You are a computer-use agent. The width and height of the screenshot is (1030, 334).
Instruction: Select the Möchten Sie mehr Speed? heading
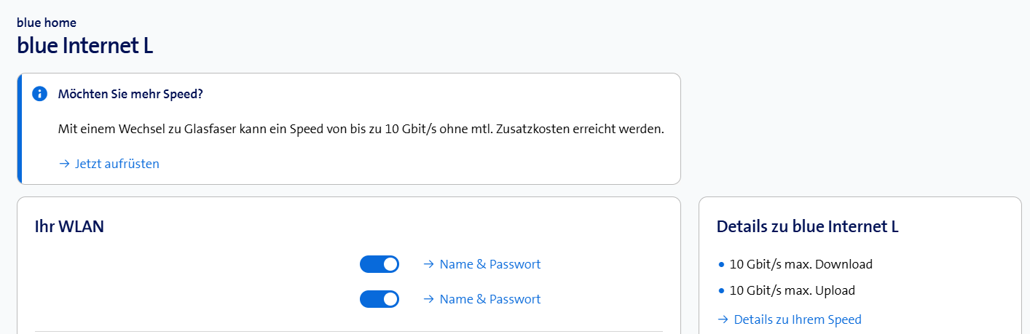pyautogui.click(x=130, y=94)
